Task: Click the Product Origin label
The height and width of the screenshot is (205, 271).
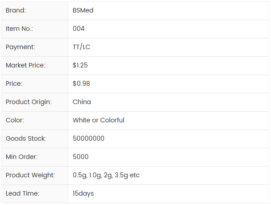Action: tap(29, 102)
